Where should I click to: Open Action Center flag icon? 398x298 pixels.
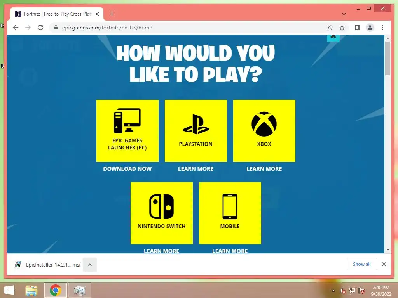pos(361,291)
